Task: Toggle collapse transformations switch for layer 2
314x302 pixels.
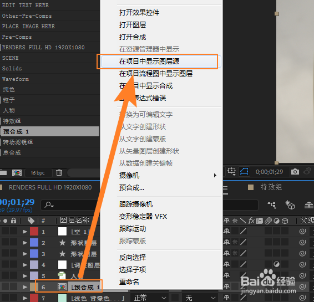Action: click(x=235, y=242)
